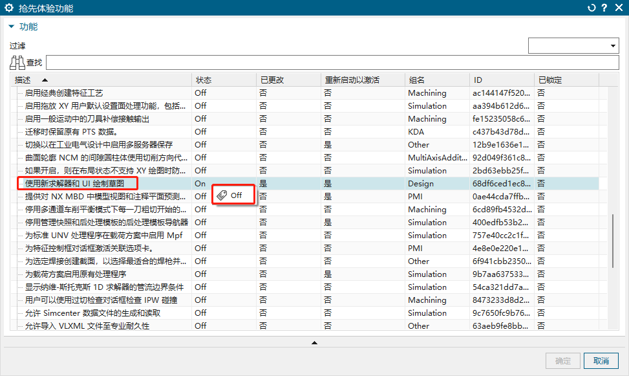The width and height of the screenshot is (629, 376).
Task: Toggle Off status for 启用经典创建特征工艺
Action: (x=200, y=93)
